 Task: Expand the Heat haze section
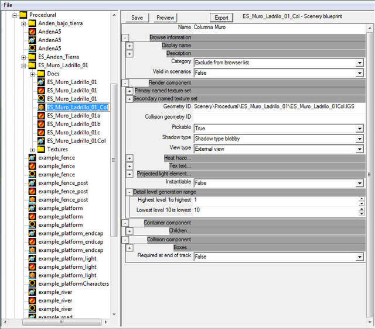[x=129, y=158]
